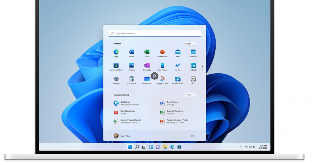Launch the PowerPoint pinned app

click(162, 53)
